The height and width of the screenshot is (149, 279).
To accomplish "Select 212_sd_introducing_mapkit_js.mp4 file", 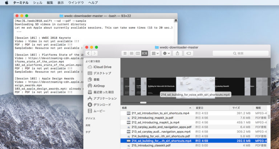I will coord(194,123).
